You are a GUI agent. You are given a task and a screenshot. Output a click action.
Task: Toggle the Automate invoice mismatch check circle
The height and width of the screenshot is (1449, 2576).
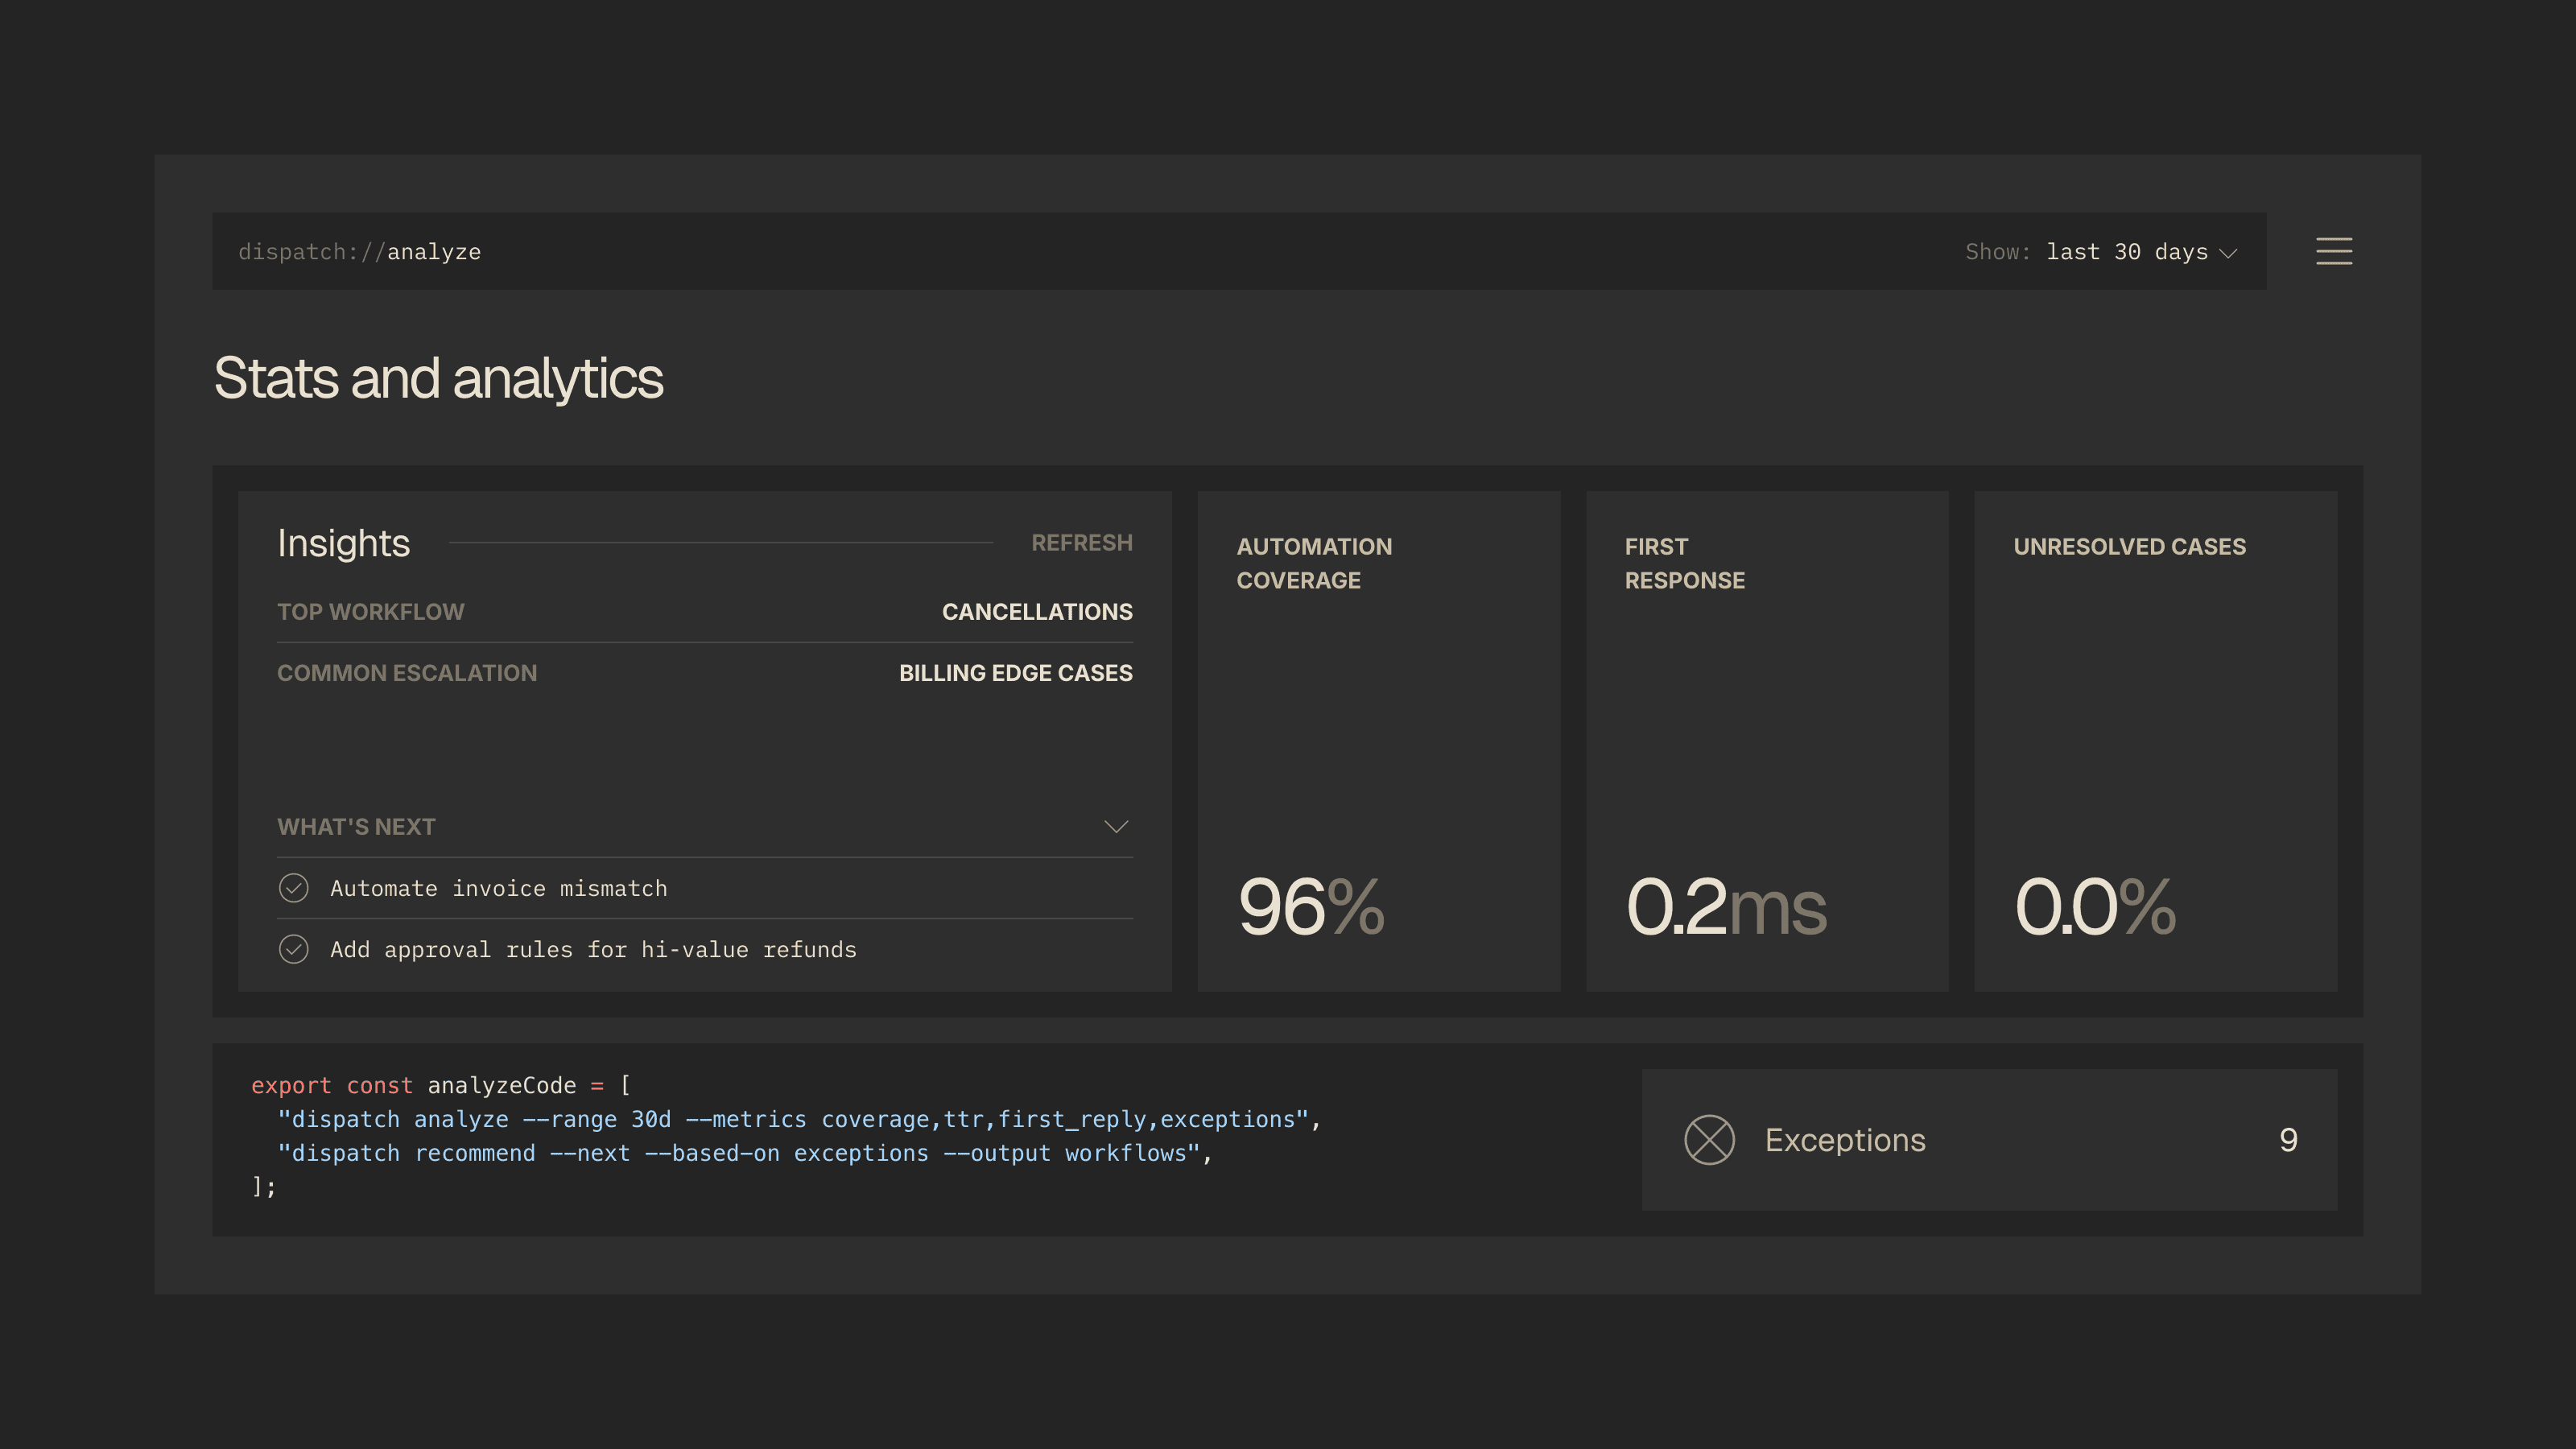(293, 888)
